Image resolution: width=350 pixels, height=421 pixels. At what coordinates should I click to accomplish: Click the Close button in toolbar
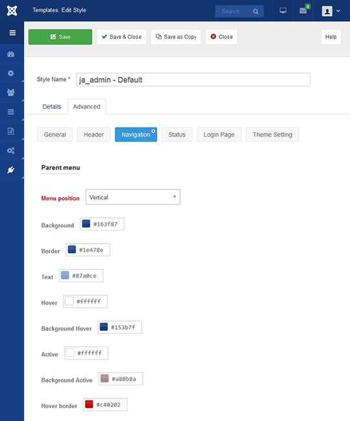(222, 37)
